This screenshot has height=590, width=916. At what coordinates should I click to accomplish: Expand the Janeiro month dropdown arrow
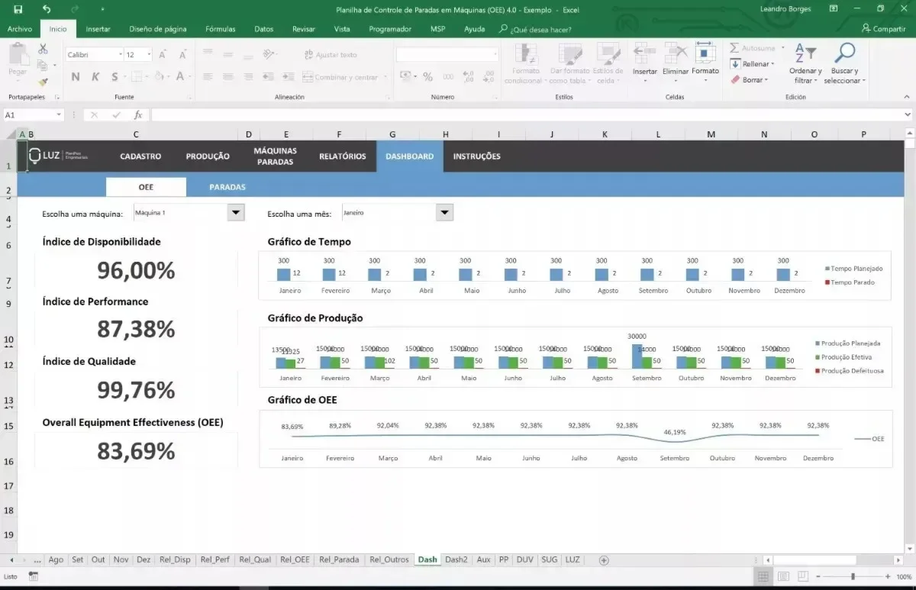point(444,213)
